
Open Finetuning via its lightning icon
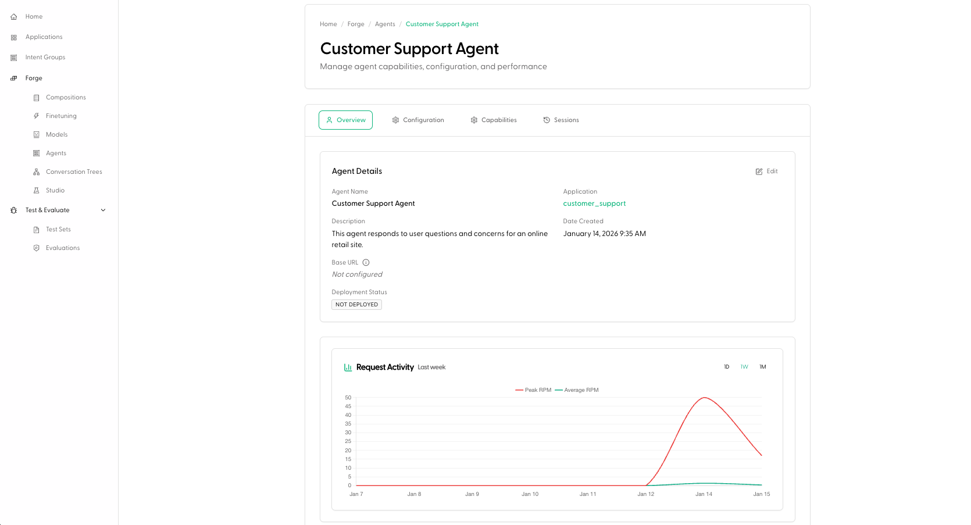37,116
